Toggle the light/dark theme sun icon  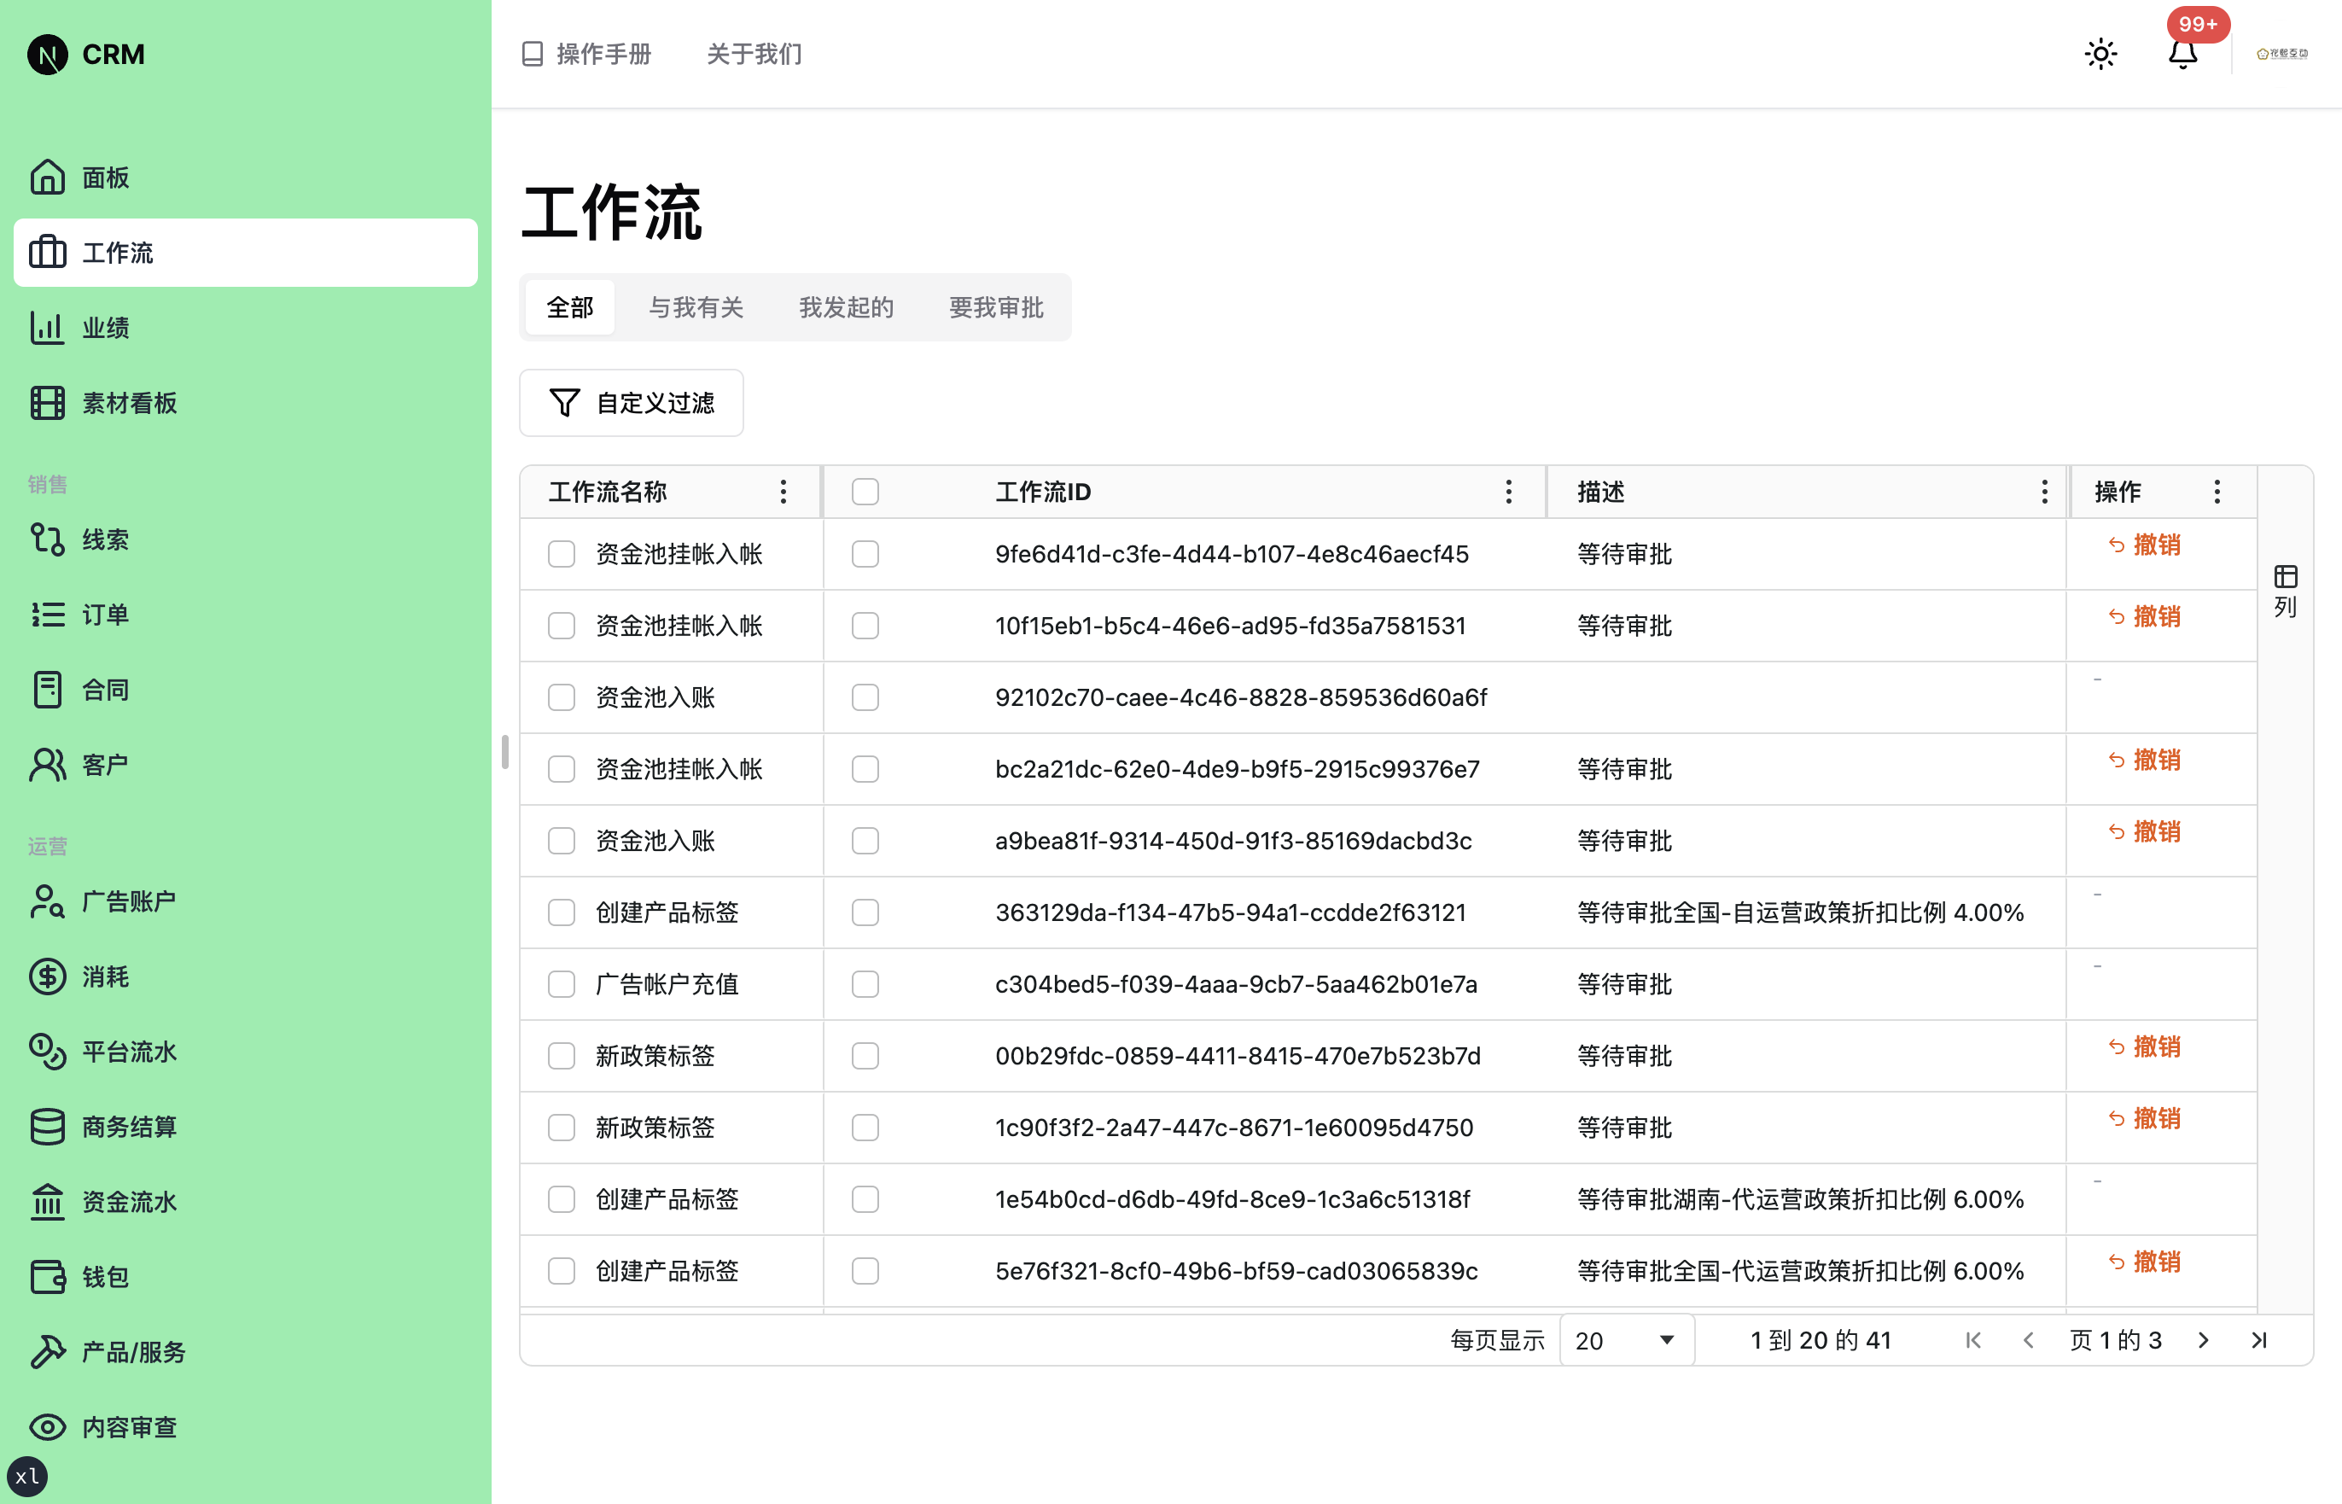click(2100, 54)
